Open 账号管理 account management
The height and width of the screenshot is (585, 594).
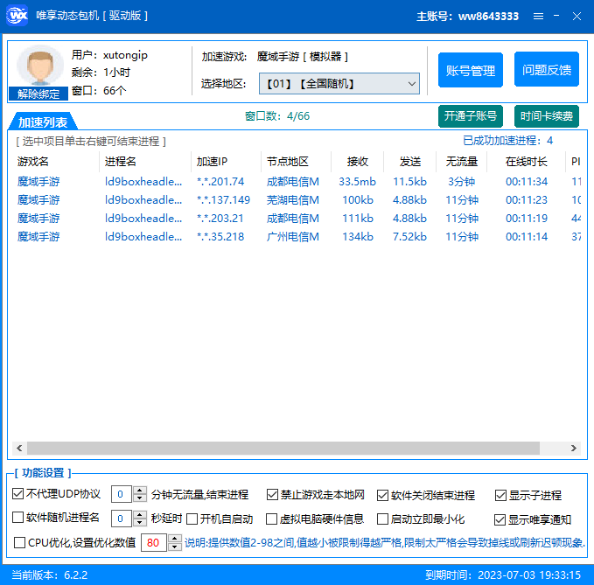[x=471, y=70]
